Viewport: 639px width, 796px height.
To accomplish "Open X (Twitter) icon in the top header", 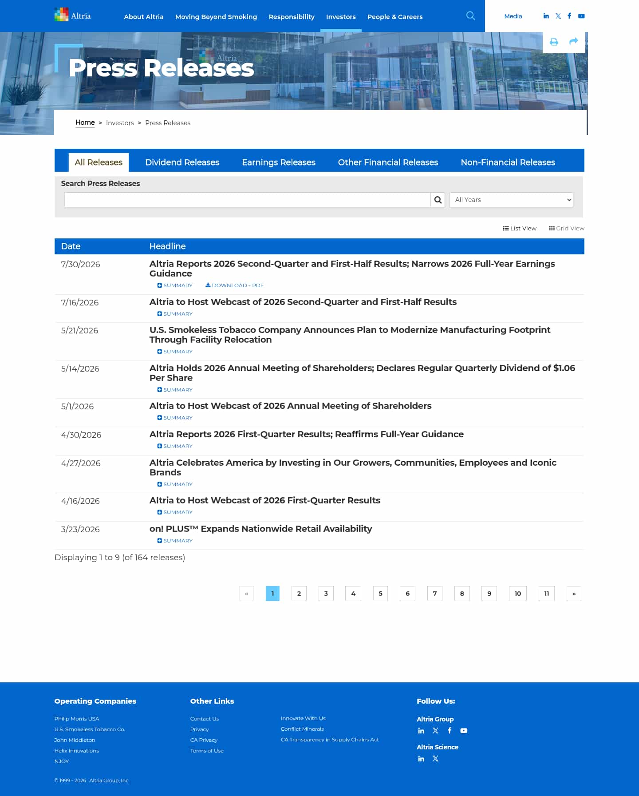I will click(558, 16).
